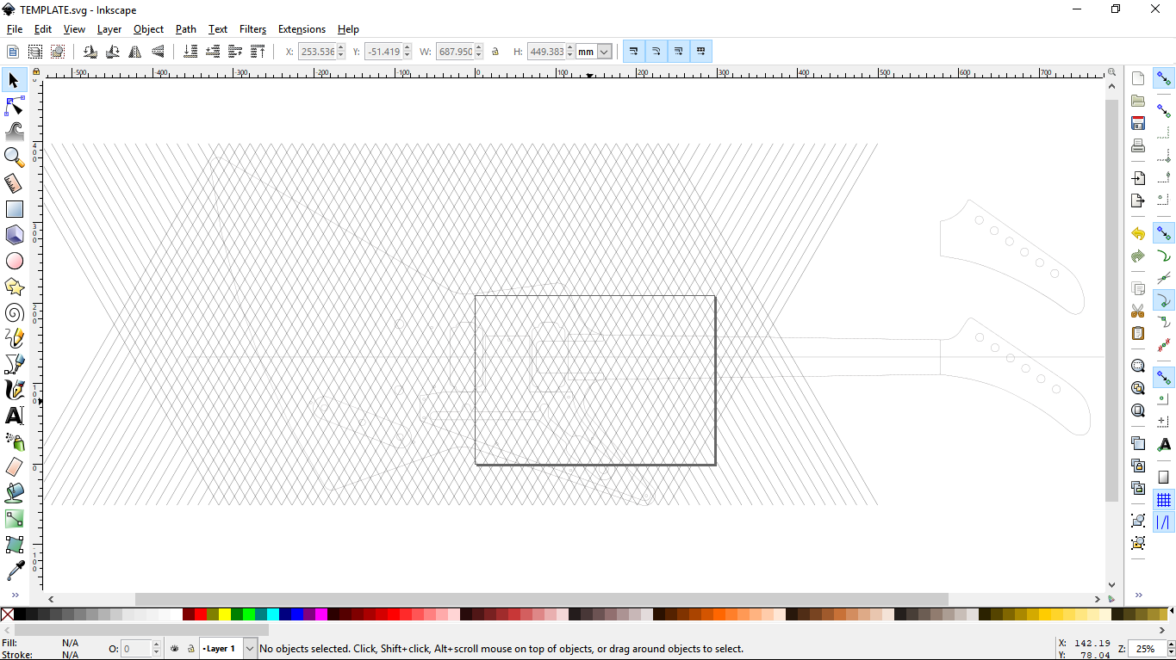Toggle lock width and height ratio

[x=495, y=51]
